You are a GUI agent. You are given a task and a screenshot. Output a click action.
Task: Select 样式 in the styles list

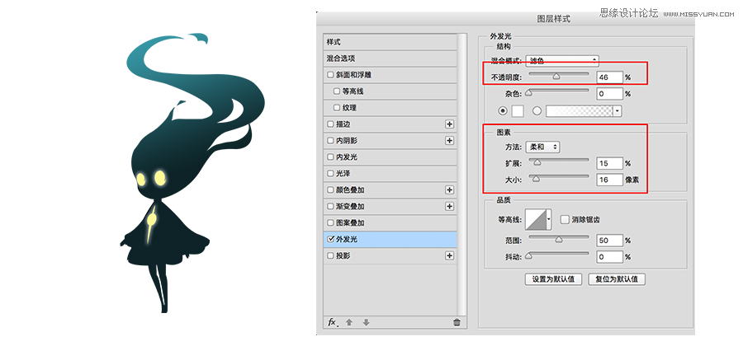390,42
